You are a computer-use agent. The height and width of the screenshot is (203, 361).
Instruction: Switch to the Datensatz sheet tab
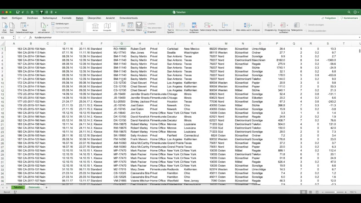[34, 187]
